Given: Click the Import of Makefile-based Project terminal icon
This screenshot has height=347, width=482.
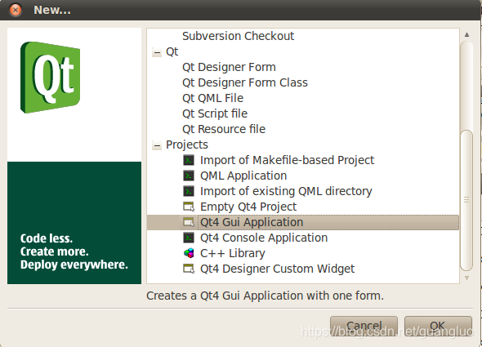Looking at the screenshot, I should coord(189,160).
